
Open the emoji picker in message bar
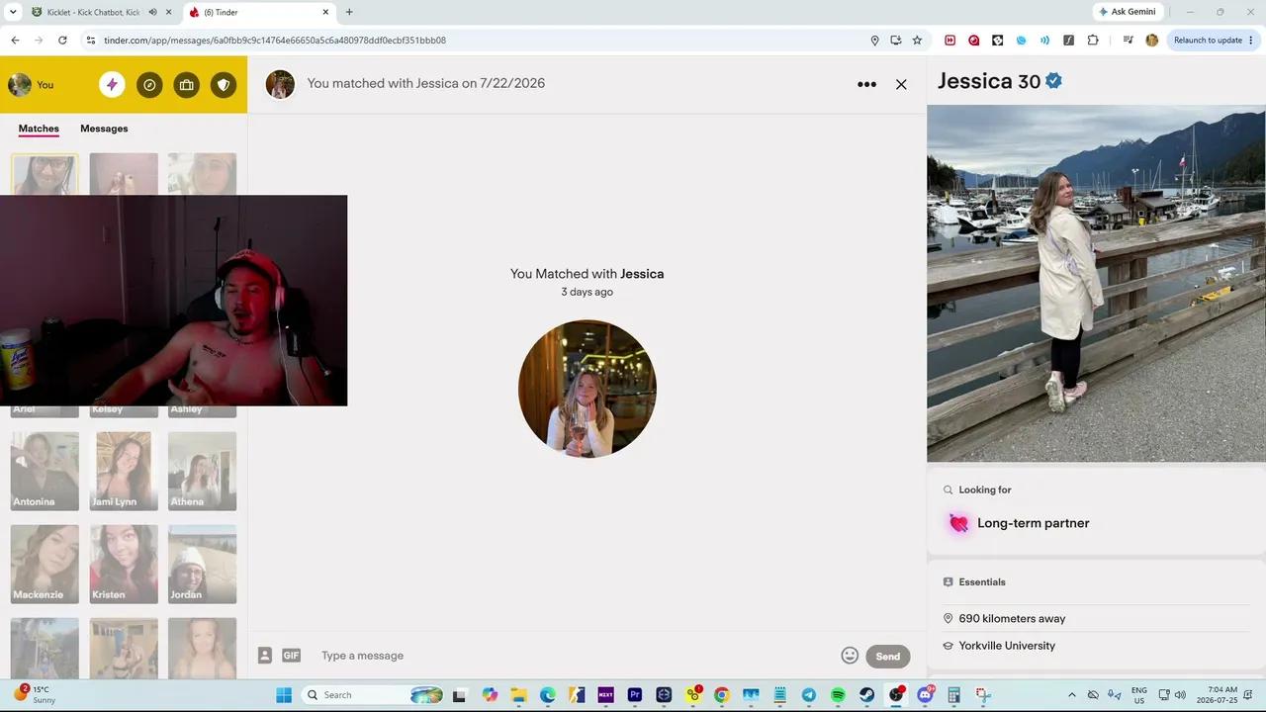pos(850,655)
